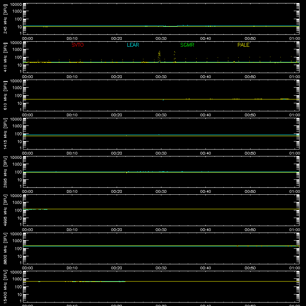The height and width of the screenshot is (306, 306).
Task: Select the 4995 MHz [SFU] axis title
Action: coord(5,210)
